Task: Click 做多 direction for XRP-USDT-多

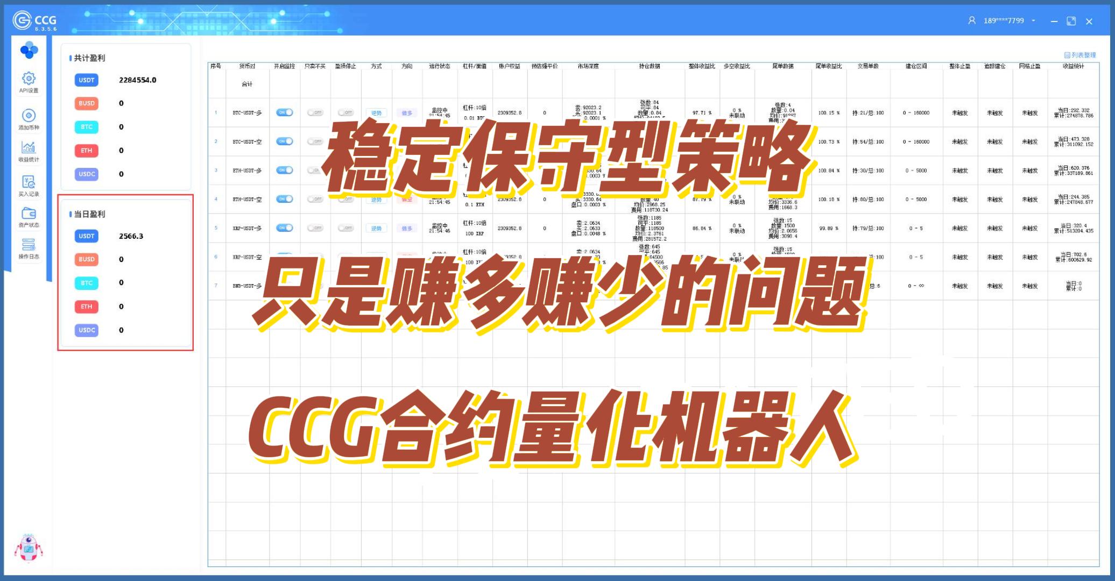Action: (x=407, y=228)
